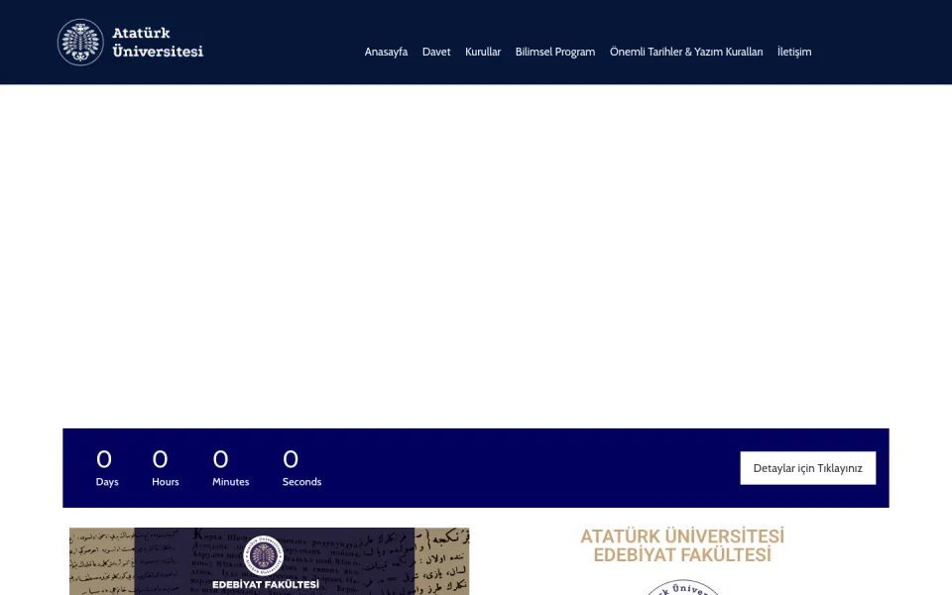Viewport: 952px width, 595px height.
Task: Click the university seal in the banner
Action: click(264, 555)
